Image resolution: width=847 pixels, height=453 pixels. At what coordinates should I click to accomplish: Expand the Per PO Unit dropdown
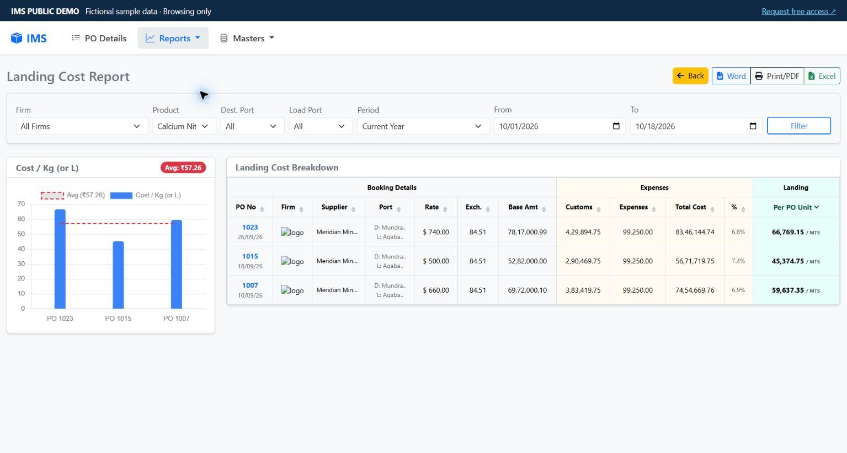[796, 207]
